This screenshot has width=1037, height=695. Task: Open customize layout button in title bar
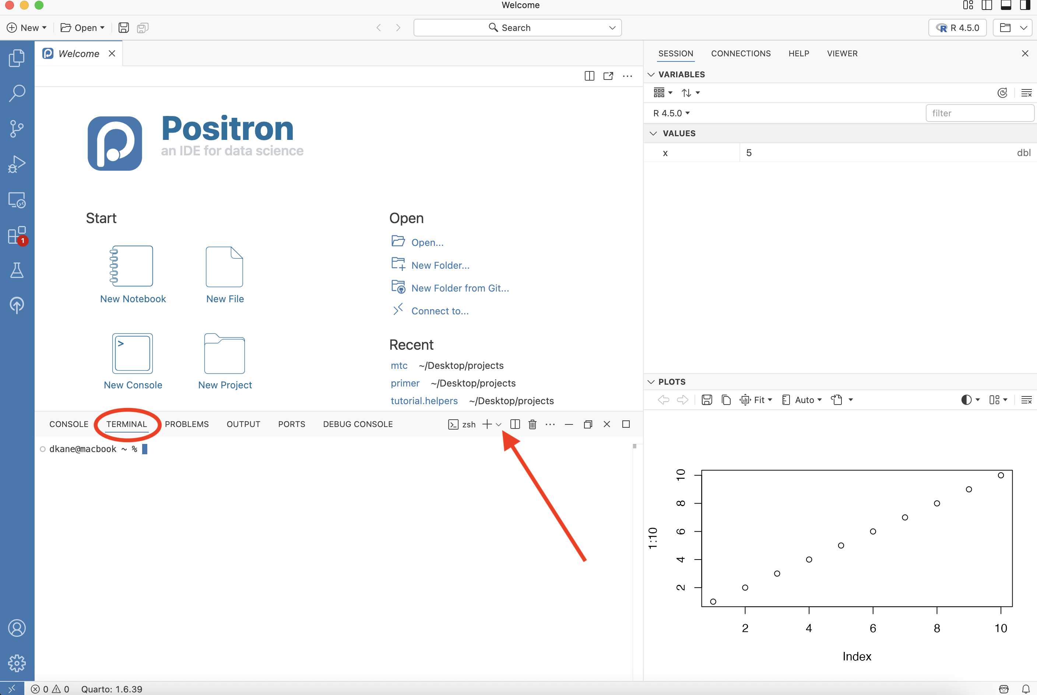(x=968, y=5)
